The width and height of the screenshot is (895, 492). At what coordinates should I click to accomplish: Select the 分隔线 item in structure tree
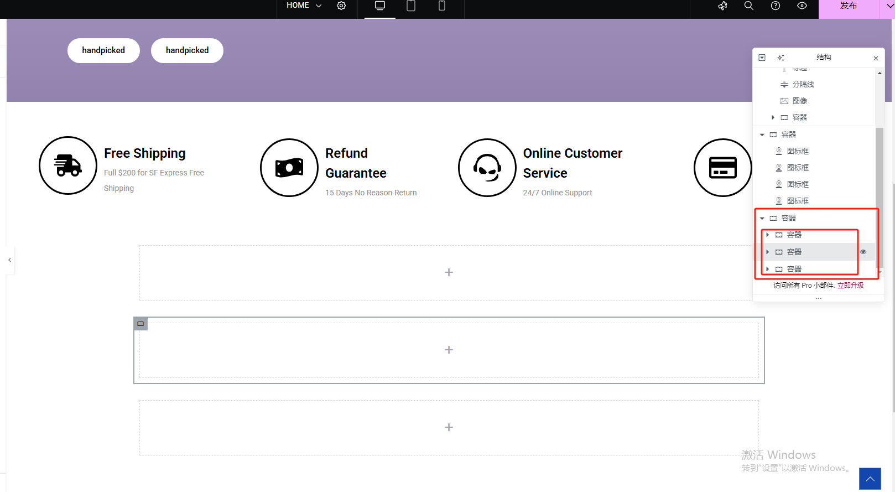coord(803,84)
